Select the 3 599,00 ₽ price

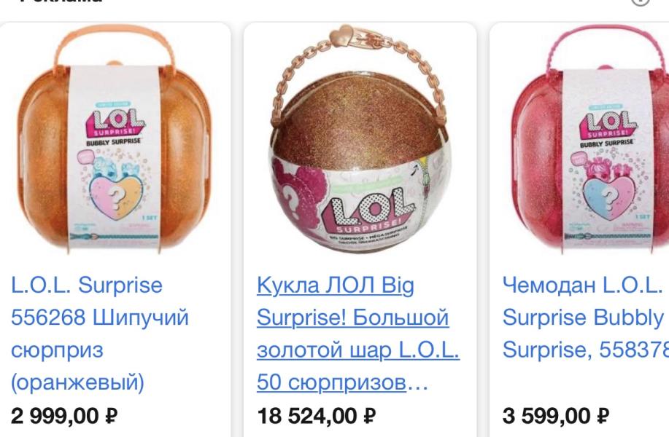coord(556,416)
